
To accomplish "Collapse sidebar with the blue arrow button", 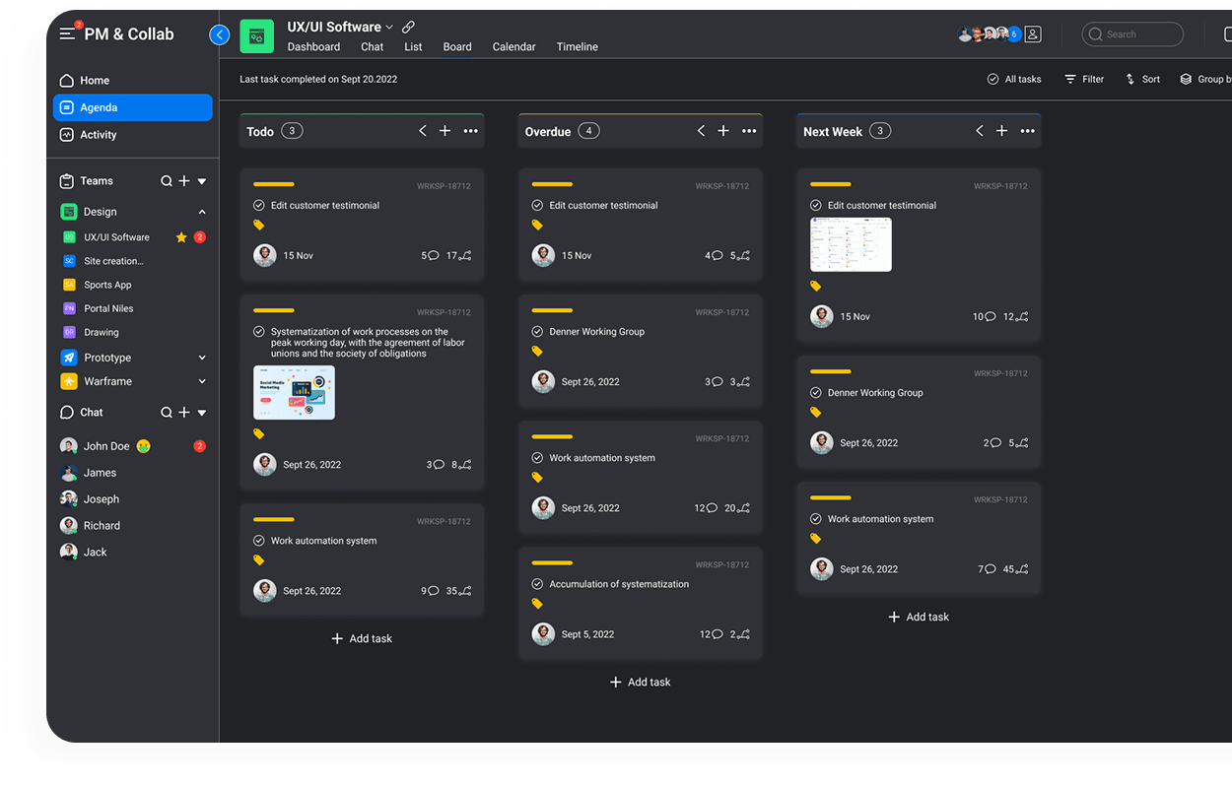I will pyautogui.click(x=220, y=34).
